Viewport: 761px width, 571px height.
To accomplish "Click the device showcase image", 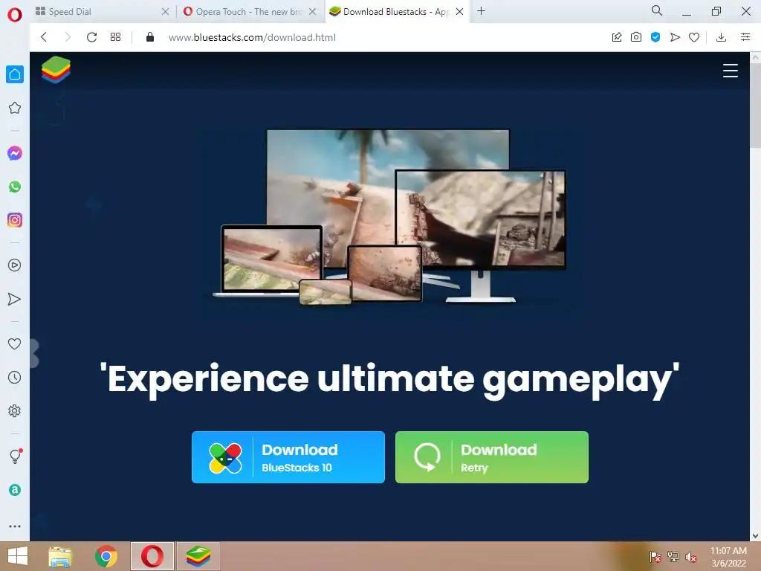I will tap(389, 216).
